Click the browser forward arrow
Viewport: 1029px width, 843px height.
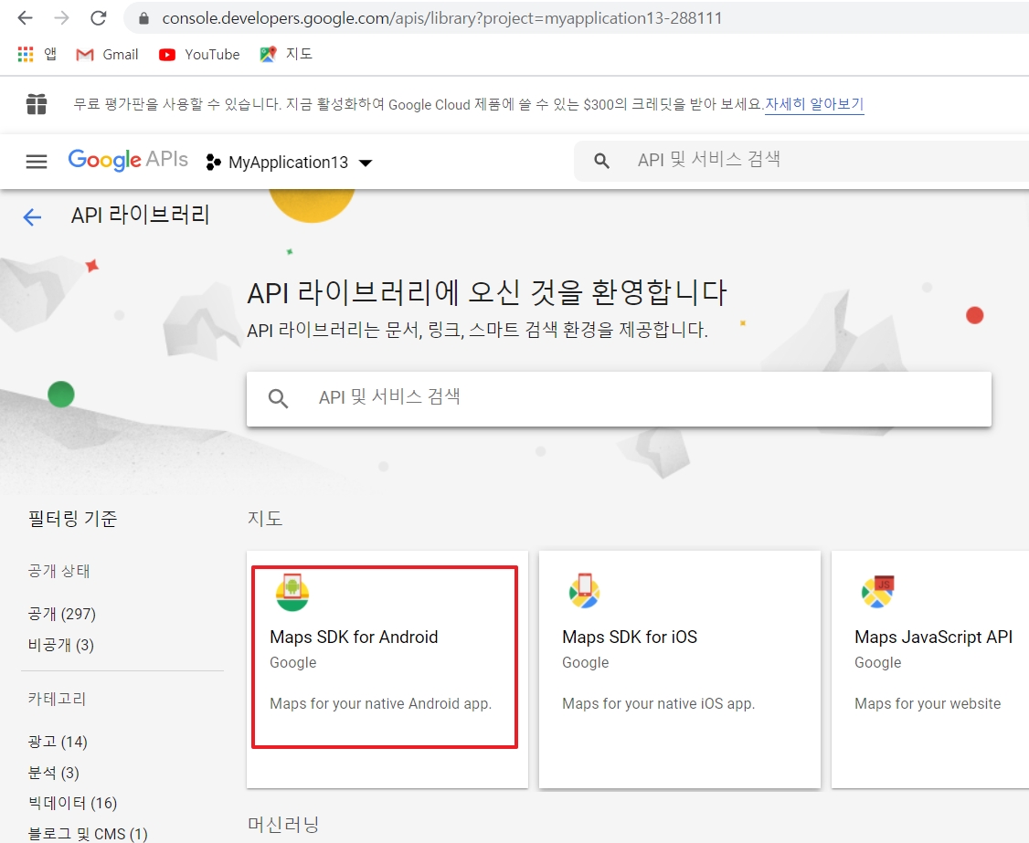[x=62, y=17]
